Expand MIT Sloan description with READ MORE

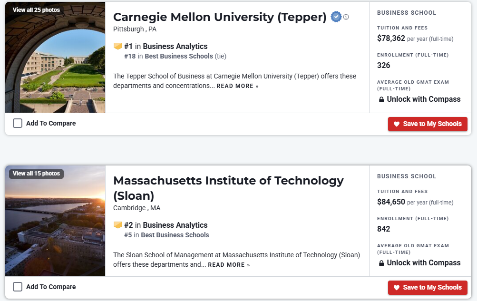pyautogui.click(x=229, y=265)
